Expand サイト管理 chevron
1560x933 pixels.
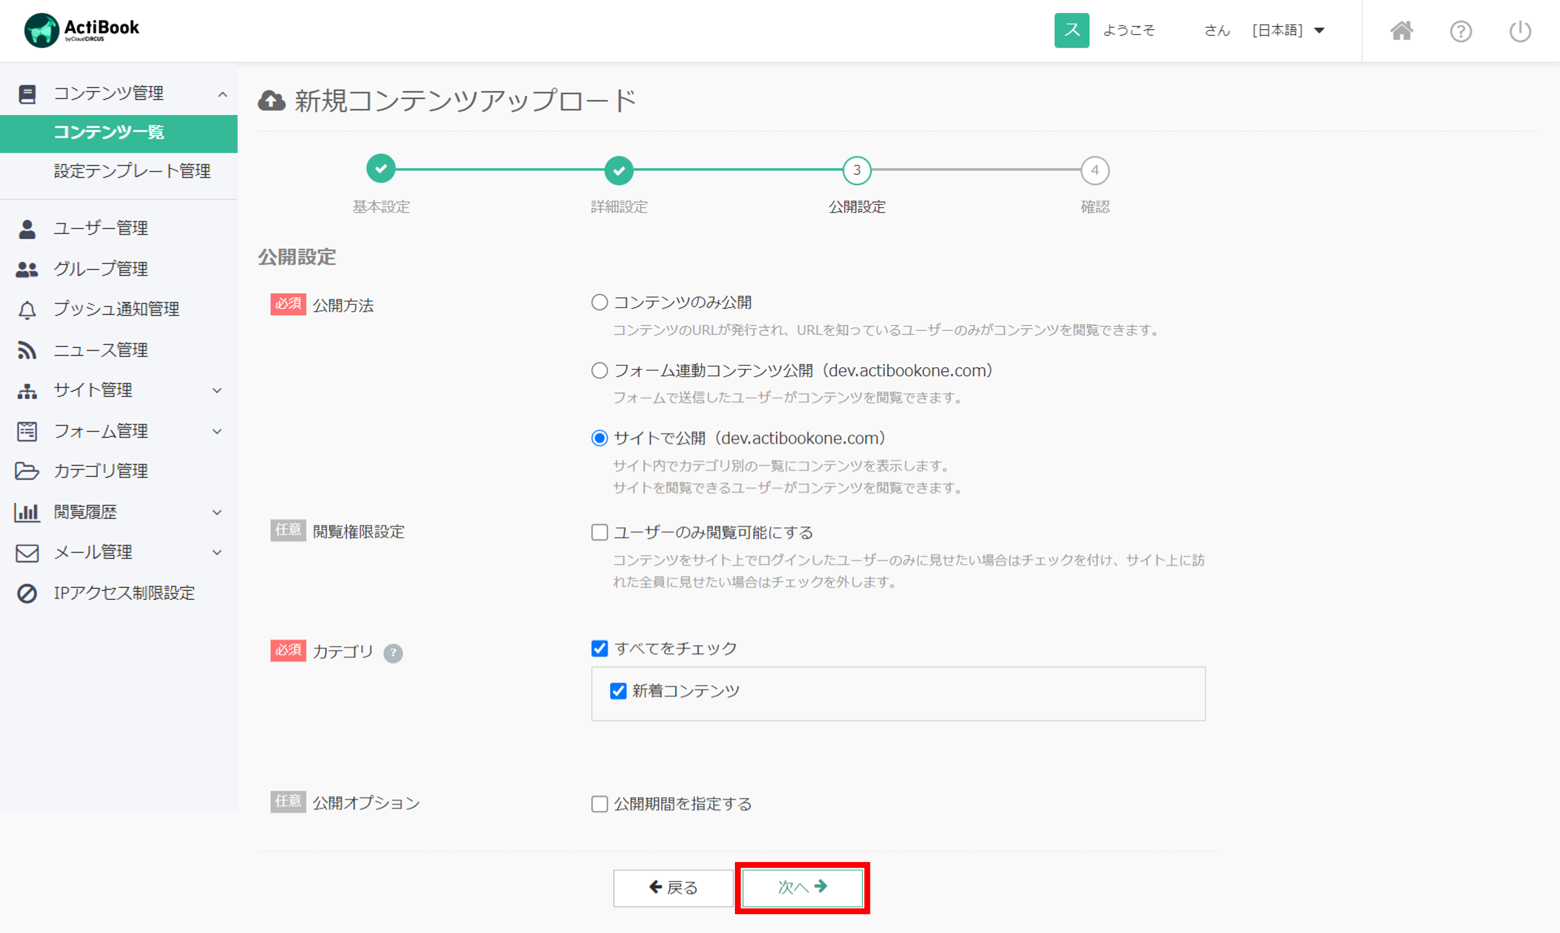(x=217, y=390)
